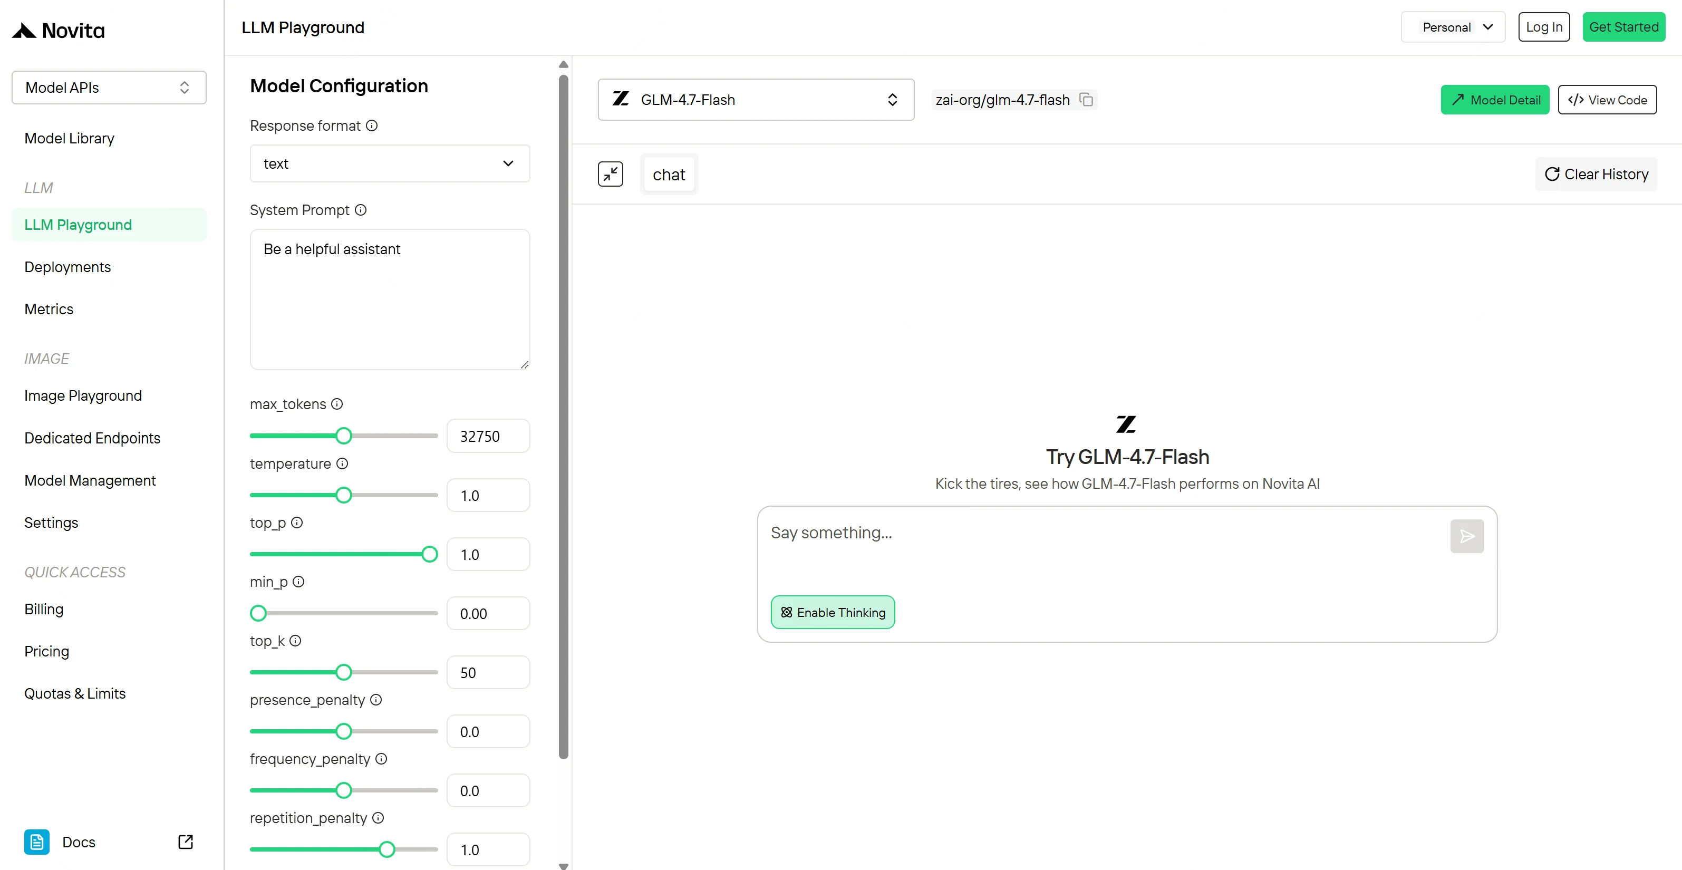1682x870 pixels.
Task: Open the GLM-4.7-Flash model selector
Action: pyautogui.click(x=756, y=99)
